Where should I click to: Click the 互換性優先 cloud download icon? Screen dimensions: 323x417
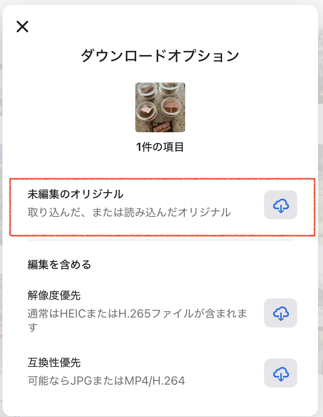[x=281, y=373]
